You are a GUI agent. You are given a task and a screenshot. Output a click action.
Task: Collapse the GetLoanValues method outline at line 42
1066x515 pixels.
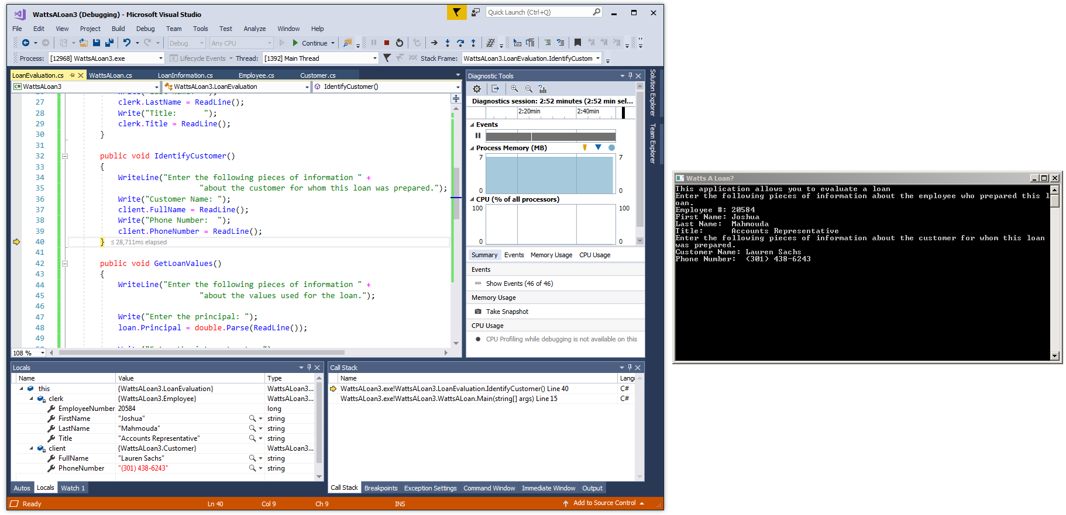pyautogui.click(x=65, y=264)
